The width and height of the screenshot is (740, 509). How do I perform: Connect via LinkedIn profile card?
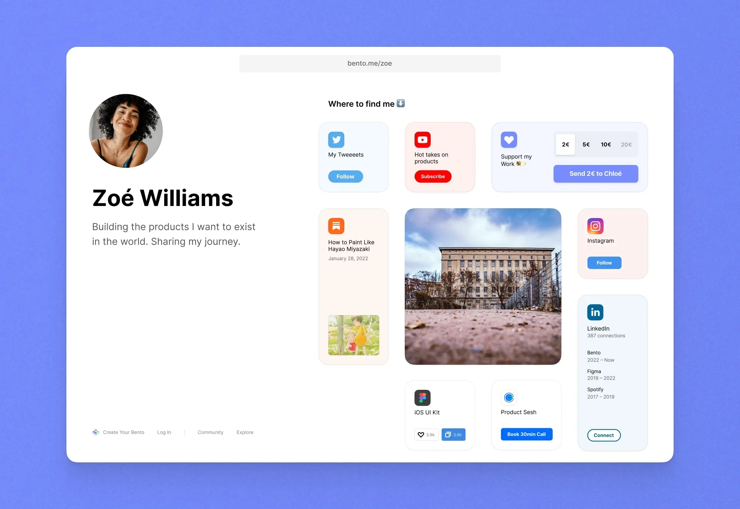coord(604,435)
